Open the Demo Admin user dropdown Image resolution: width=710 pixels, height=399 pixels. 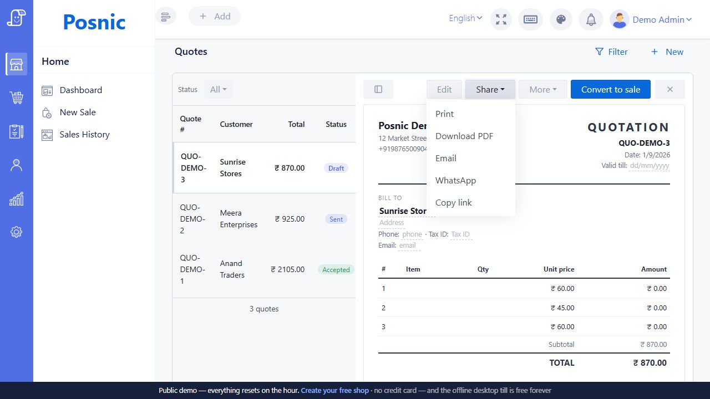click(x=662, y=19)
